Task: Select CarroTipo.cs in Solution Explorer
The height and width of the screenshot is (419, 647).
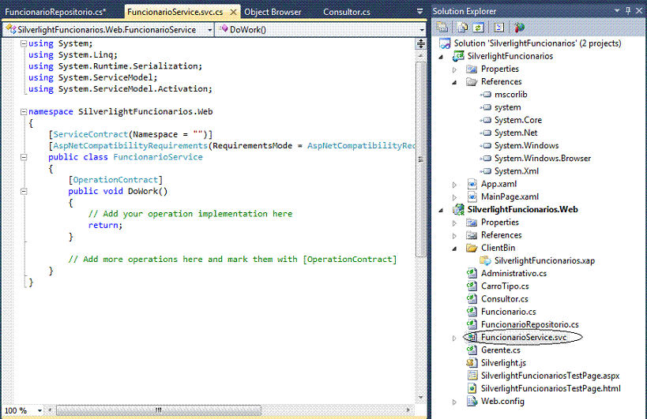Action: [x=505, y=286]
